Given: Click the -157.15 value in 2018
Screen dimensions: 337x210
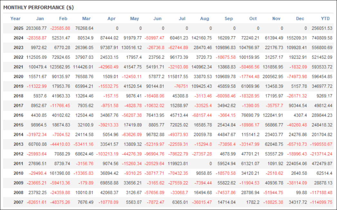Looking at the screenshot, I should point(111,96).
